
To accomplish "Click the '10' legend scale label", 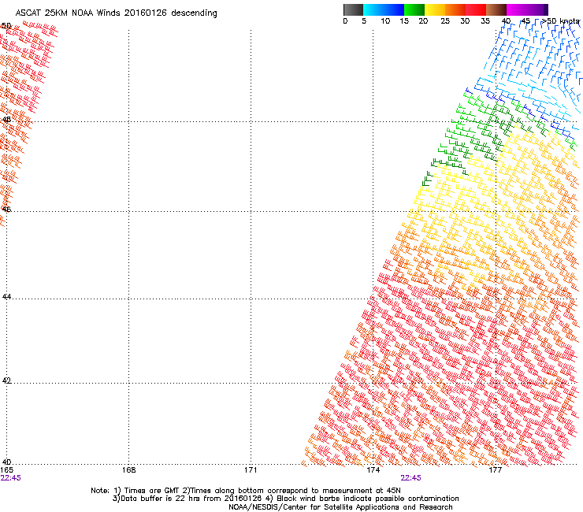I will (385, 21).
